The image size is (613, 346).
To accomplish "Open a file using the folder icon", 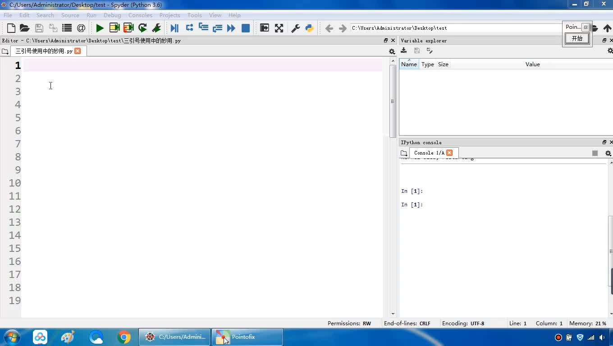I will point(25,28).
